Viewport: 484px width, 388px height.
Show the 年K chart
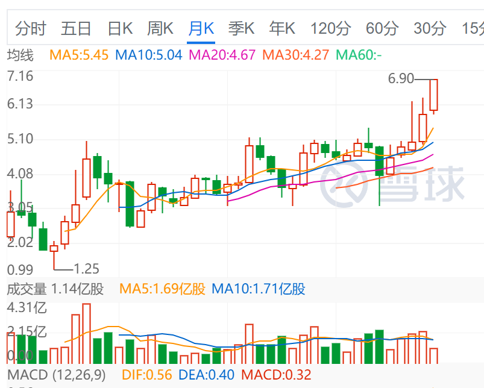[x=282, y=28]
